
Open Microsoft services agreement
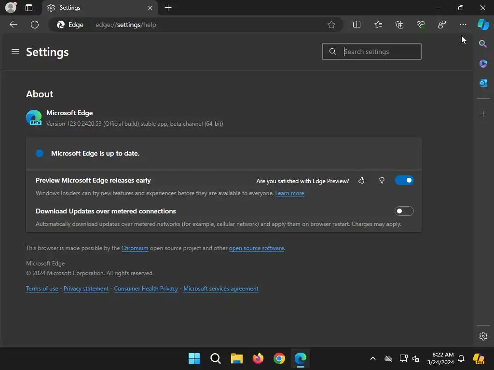tap(221, 289)
